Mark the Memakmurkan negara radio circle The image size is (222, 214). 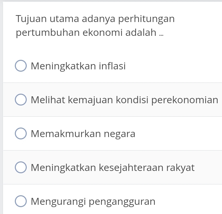(21, 134)
